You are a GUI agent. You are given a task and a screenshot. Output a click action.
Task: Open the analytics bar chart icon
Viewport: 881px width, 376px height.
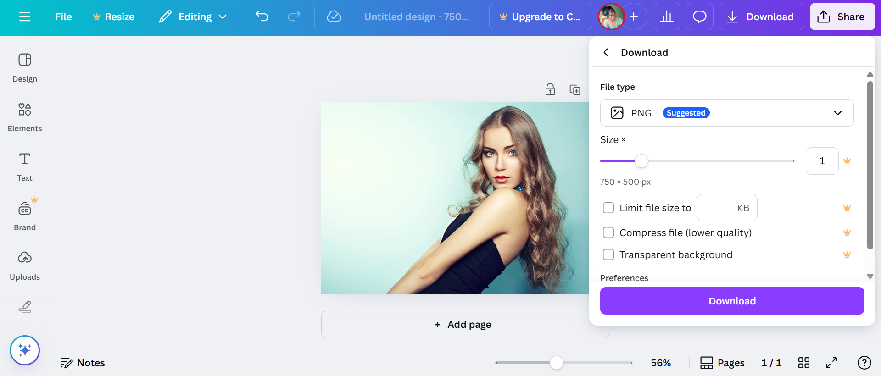pos(667,17)
